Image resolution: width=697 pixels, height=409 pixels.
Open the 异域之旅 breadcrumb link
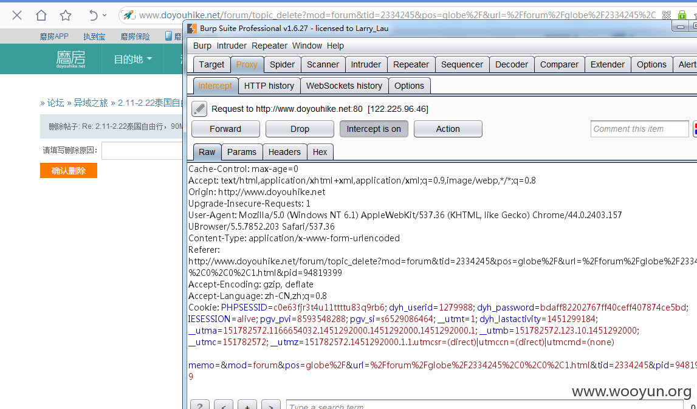tap(91, 103)
